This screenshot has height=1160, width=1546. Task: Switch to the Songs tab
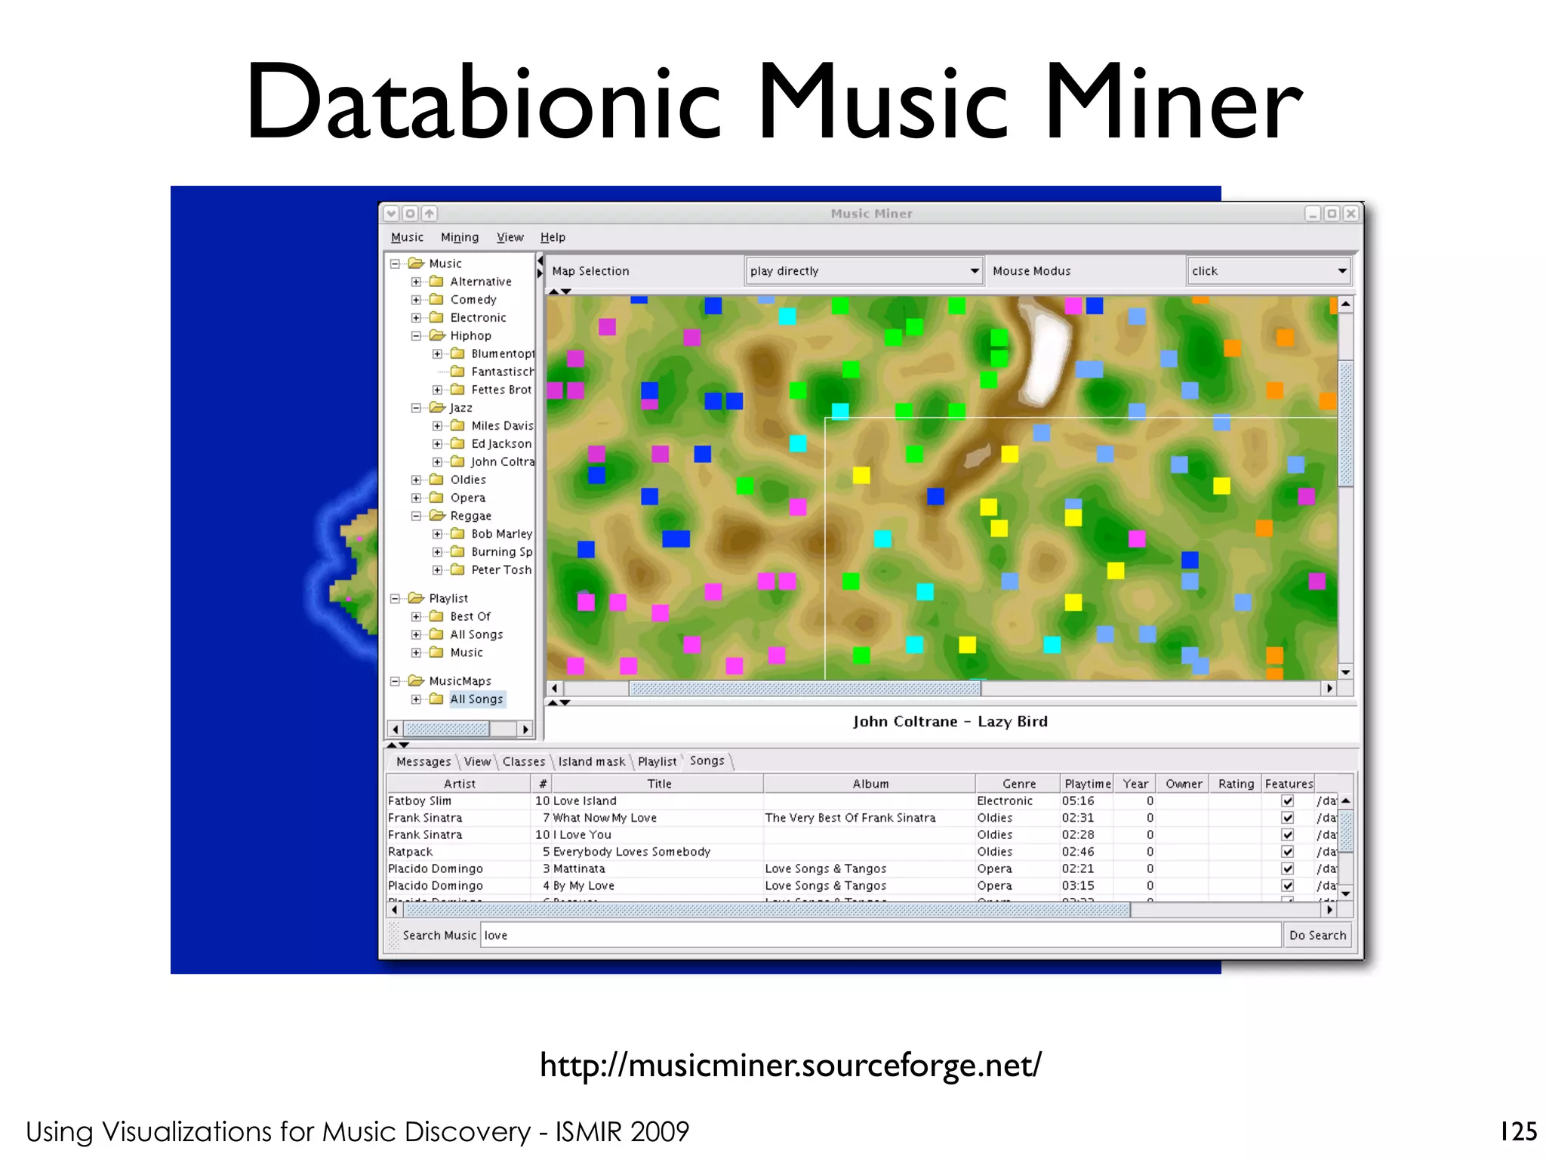[707, 761]
